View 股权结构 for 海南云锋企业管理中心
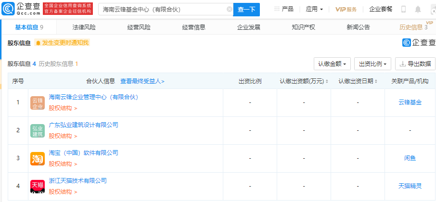436x202 pixels. click(63, 108)
